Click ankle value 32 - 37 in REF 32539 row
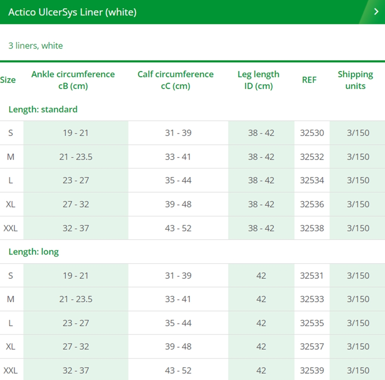This screenshot has width=385, height=380. pos(76,371)
